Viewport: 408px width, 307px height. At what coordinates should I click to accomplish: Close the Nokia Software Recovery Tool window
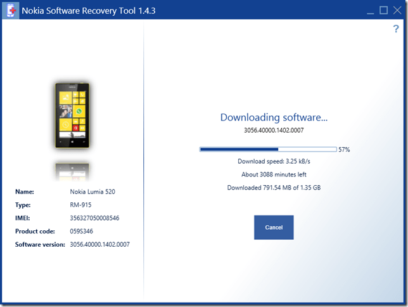pos(397,10)
